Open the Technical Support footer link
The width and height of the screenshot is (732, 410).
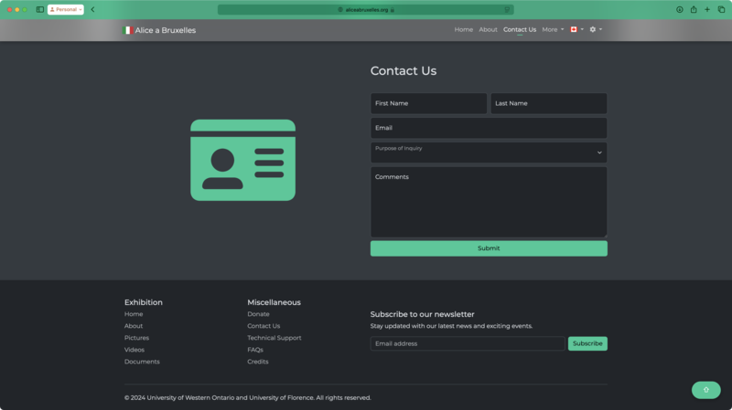[274, 338]
